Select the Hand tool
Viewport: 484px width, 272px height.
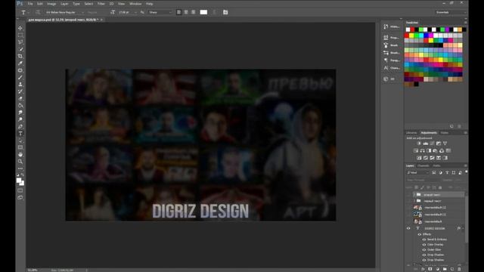pyautogui.click(x=20, y=154)
